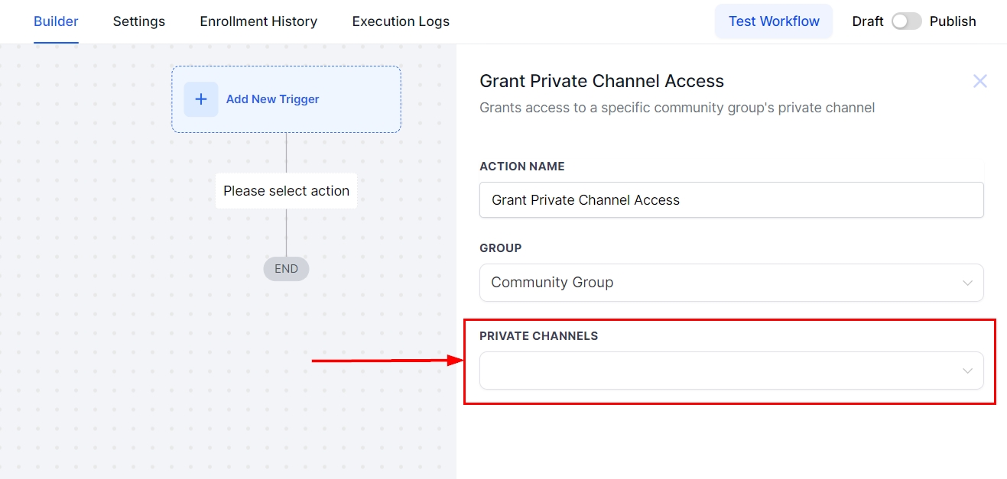This screenshot has width=1007, height=479.
Task: Open the empty Private Channels dropdown
Action: (719, 371)
